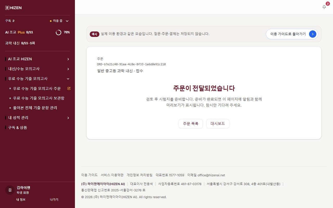Click 통신판매업 신고번호 2025-서울강서-3276 호 text

[x=113, y=190]
